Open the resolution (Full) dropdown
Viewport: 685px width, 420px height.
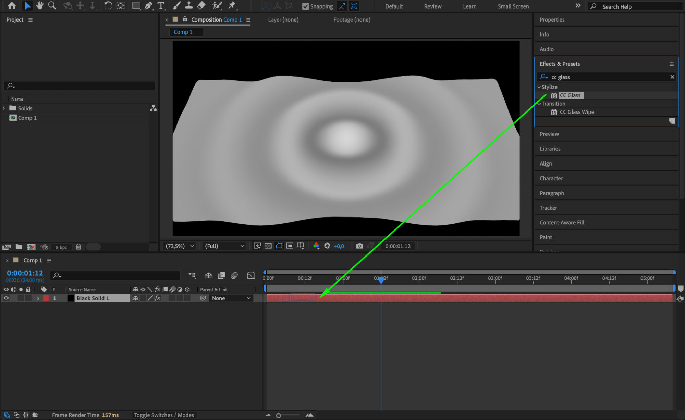(224, 246)
